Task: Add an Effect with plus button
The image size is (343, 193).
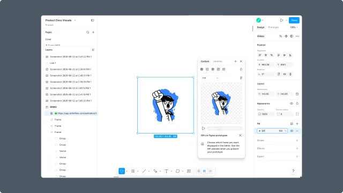Action: (297, 149)
